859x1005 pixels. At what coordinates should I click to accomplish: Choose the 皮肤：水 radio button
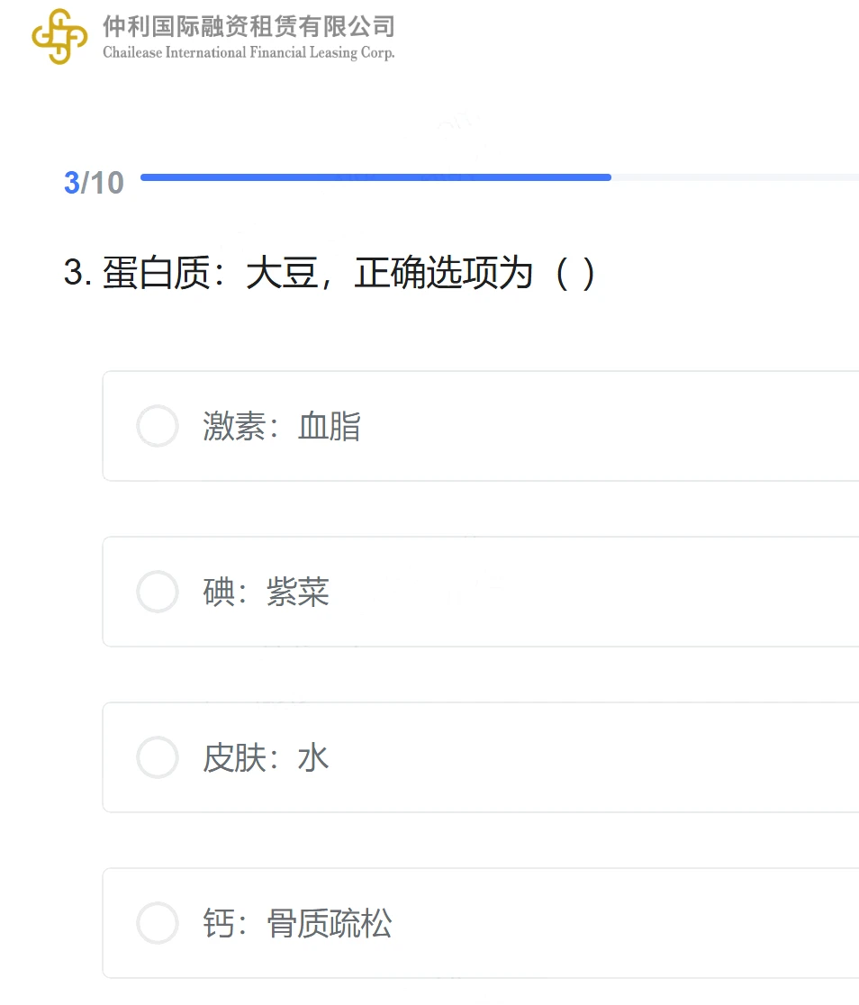(x=157, y=757)
